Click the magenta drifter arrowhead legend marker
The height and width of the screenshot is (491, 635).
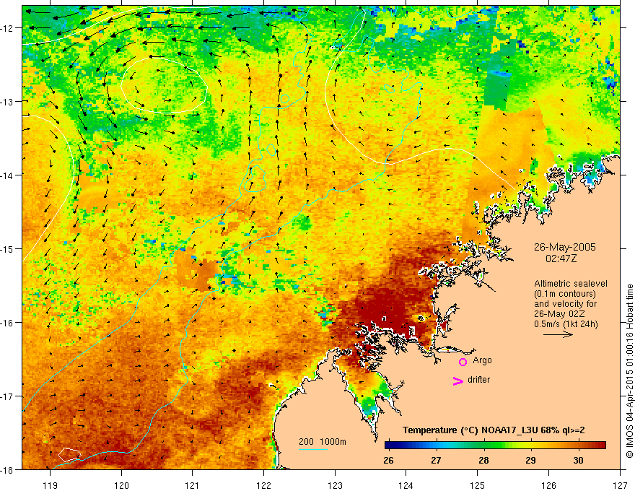click(457, 381)
